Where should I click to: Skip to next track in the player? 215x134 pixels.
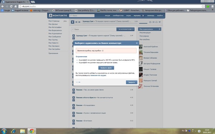[79, 22]
